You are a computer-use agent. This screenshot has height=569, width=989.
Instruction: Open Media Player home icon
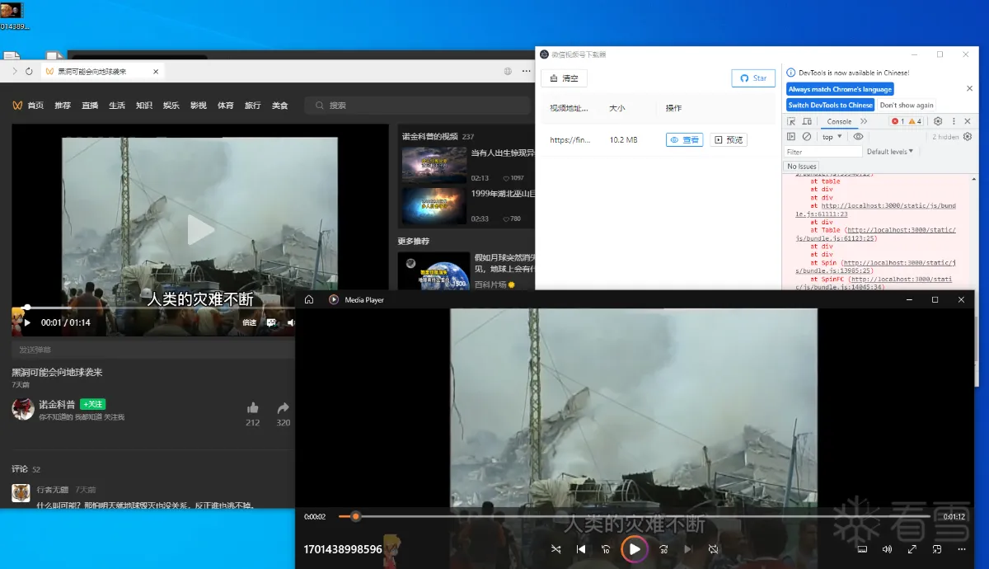pos(309,300)
